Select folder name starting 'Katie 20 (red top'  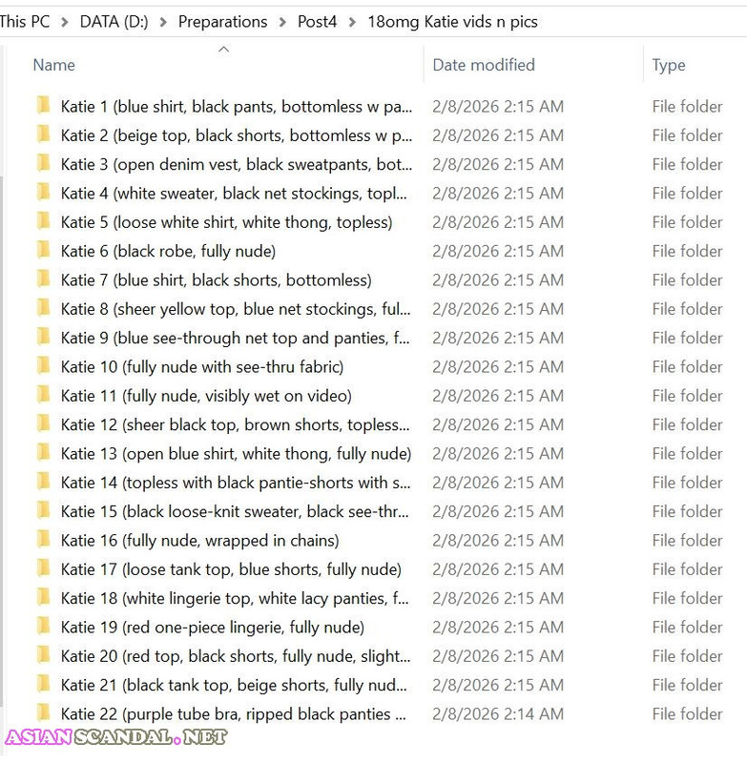[236, 655]
